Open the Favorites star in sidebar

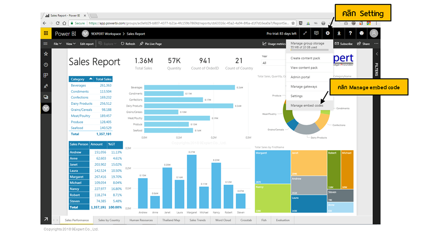tap(46, 54)
